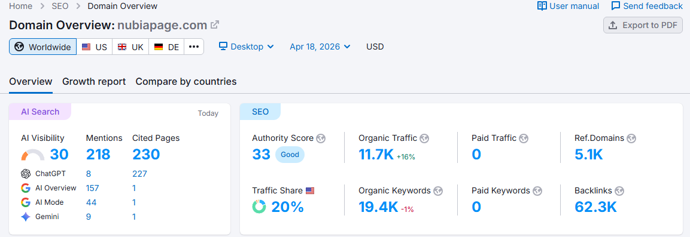690x237 pixels.
Task: Switch database to US
Action: (x=94, y=47)
